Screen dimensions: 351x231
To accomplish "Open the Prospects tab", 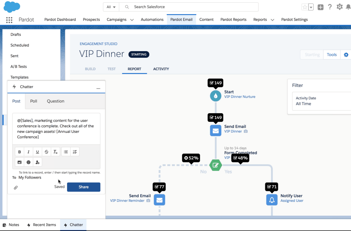I will (91, 20).
